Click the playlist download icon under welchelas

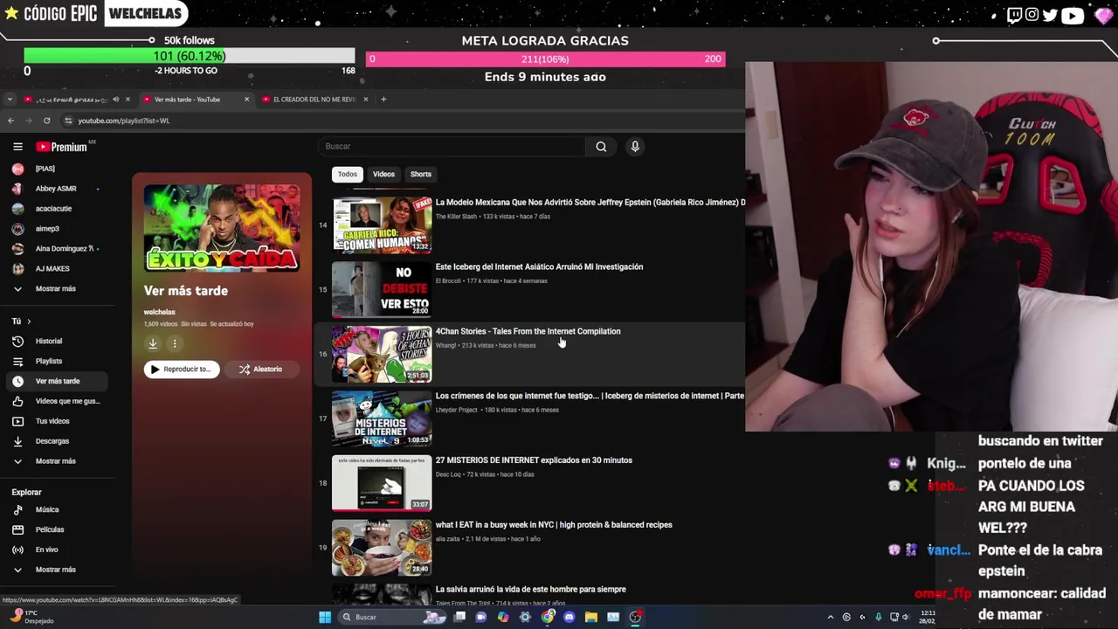pos(153,343)
